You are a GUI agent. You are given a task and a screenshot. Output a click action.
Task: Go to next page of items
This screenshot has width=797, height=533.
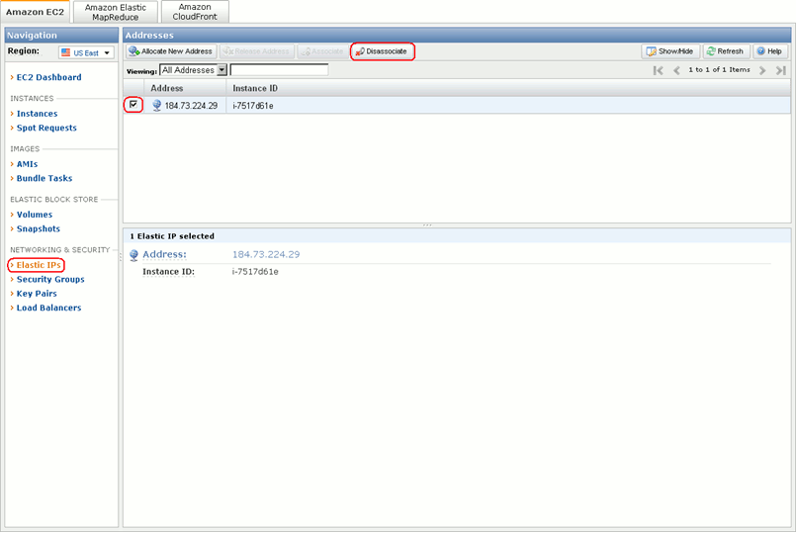(762, 70)
